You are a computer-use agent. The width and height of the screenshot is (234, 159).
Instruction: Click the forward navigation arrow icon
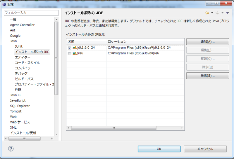[217, 13]
